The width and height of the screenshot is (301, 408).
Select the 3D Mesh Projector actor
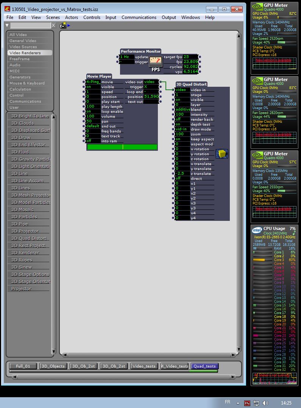pyautogui.click(x=29, y=195)
